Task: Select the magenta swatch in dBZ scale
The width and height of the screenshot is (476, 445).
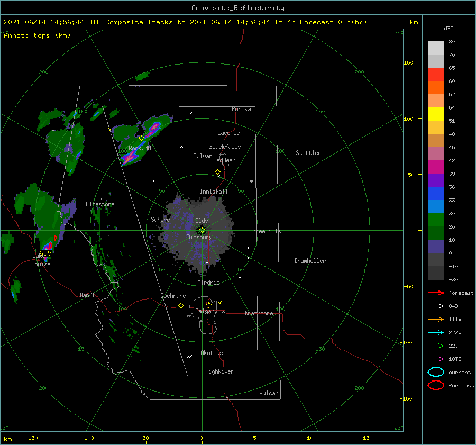Action: (x=436, y=167)
